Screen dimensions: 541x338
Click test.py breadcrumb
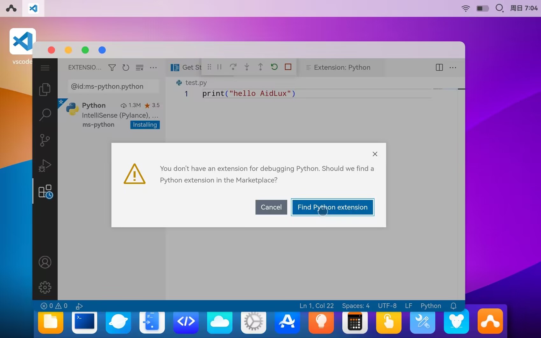(192, 83)
